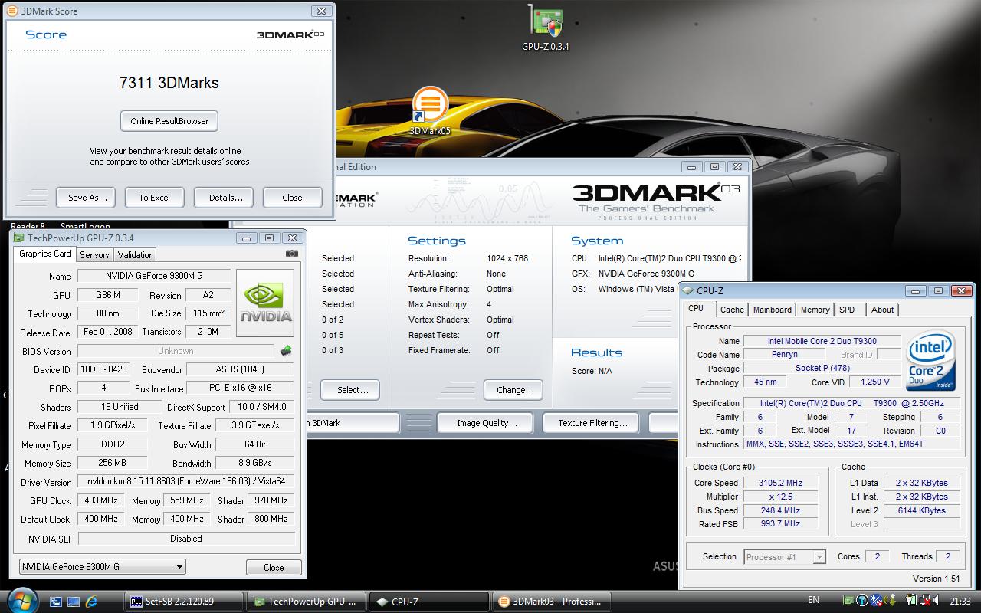981x613 pixels.
Task: Click the Image Quality... button
Action: pos(487,423)
